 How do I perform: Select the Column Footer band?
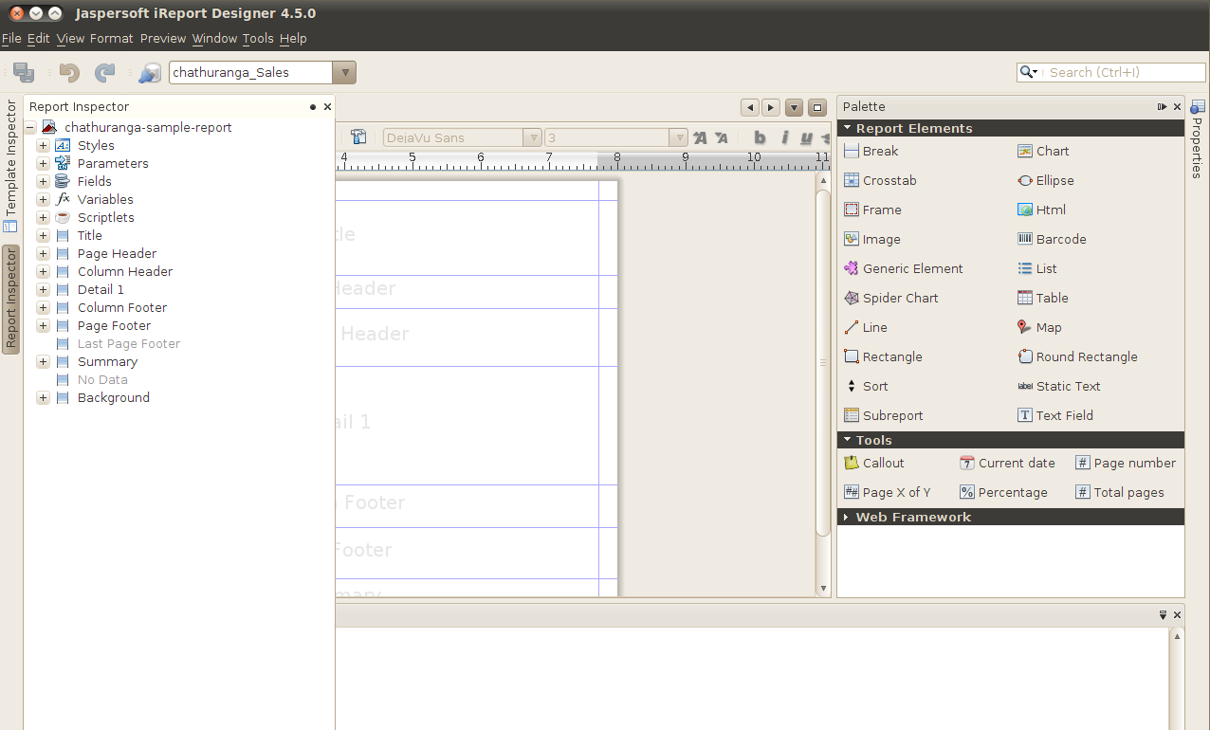[x=122, y=308]
